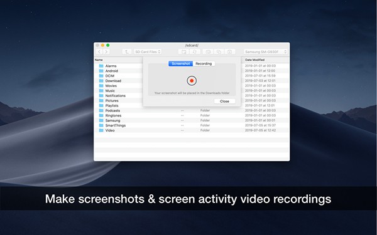Open the SD Card Files dropdown
Screen dimensions: 377x235
(148, 52)
